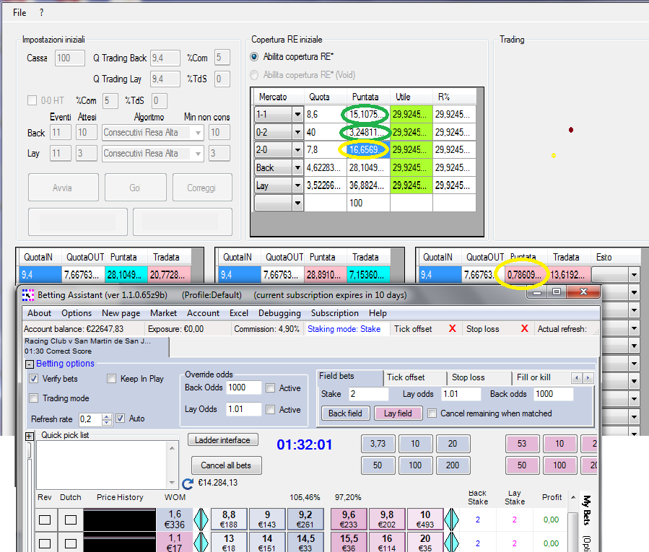649x552 pixels.
Task: Select the pink 53 stake button
Action: coord(523,444)
